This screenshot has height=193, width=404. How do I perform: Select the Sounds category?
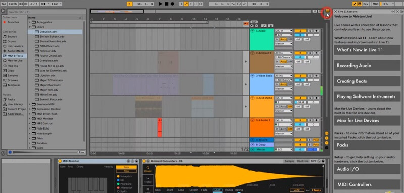coord(12,36)
